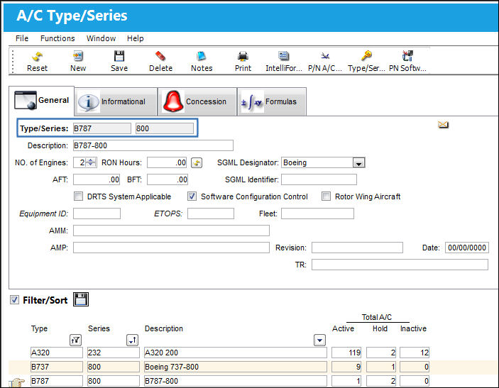Click the ETOPS input field
The height and width of the screenshot is (388, 499).
pyautogui.click(x=211, y=214)
